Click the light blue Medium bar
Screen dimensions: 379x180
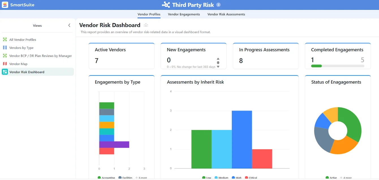click(222, 149)
